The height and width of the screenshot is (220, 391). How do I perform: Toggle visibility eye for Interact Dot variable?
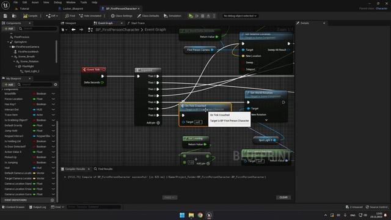[x=53, y=109]
